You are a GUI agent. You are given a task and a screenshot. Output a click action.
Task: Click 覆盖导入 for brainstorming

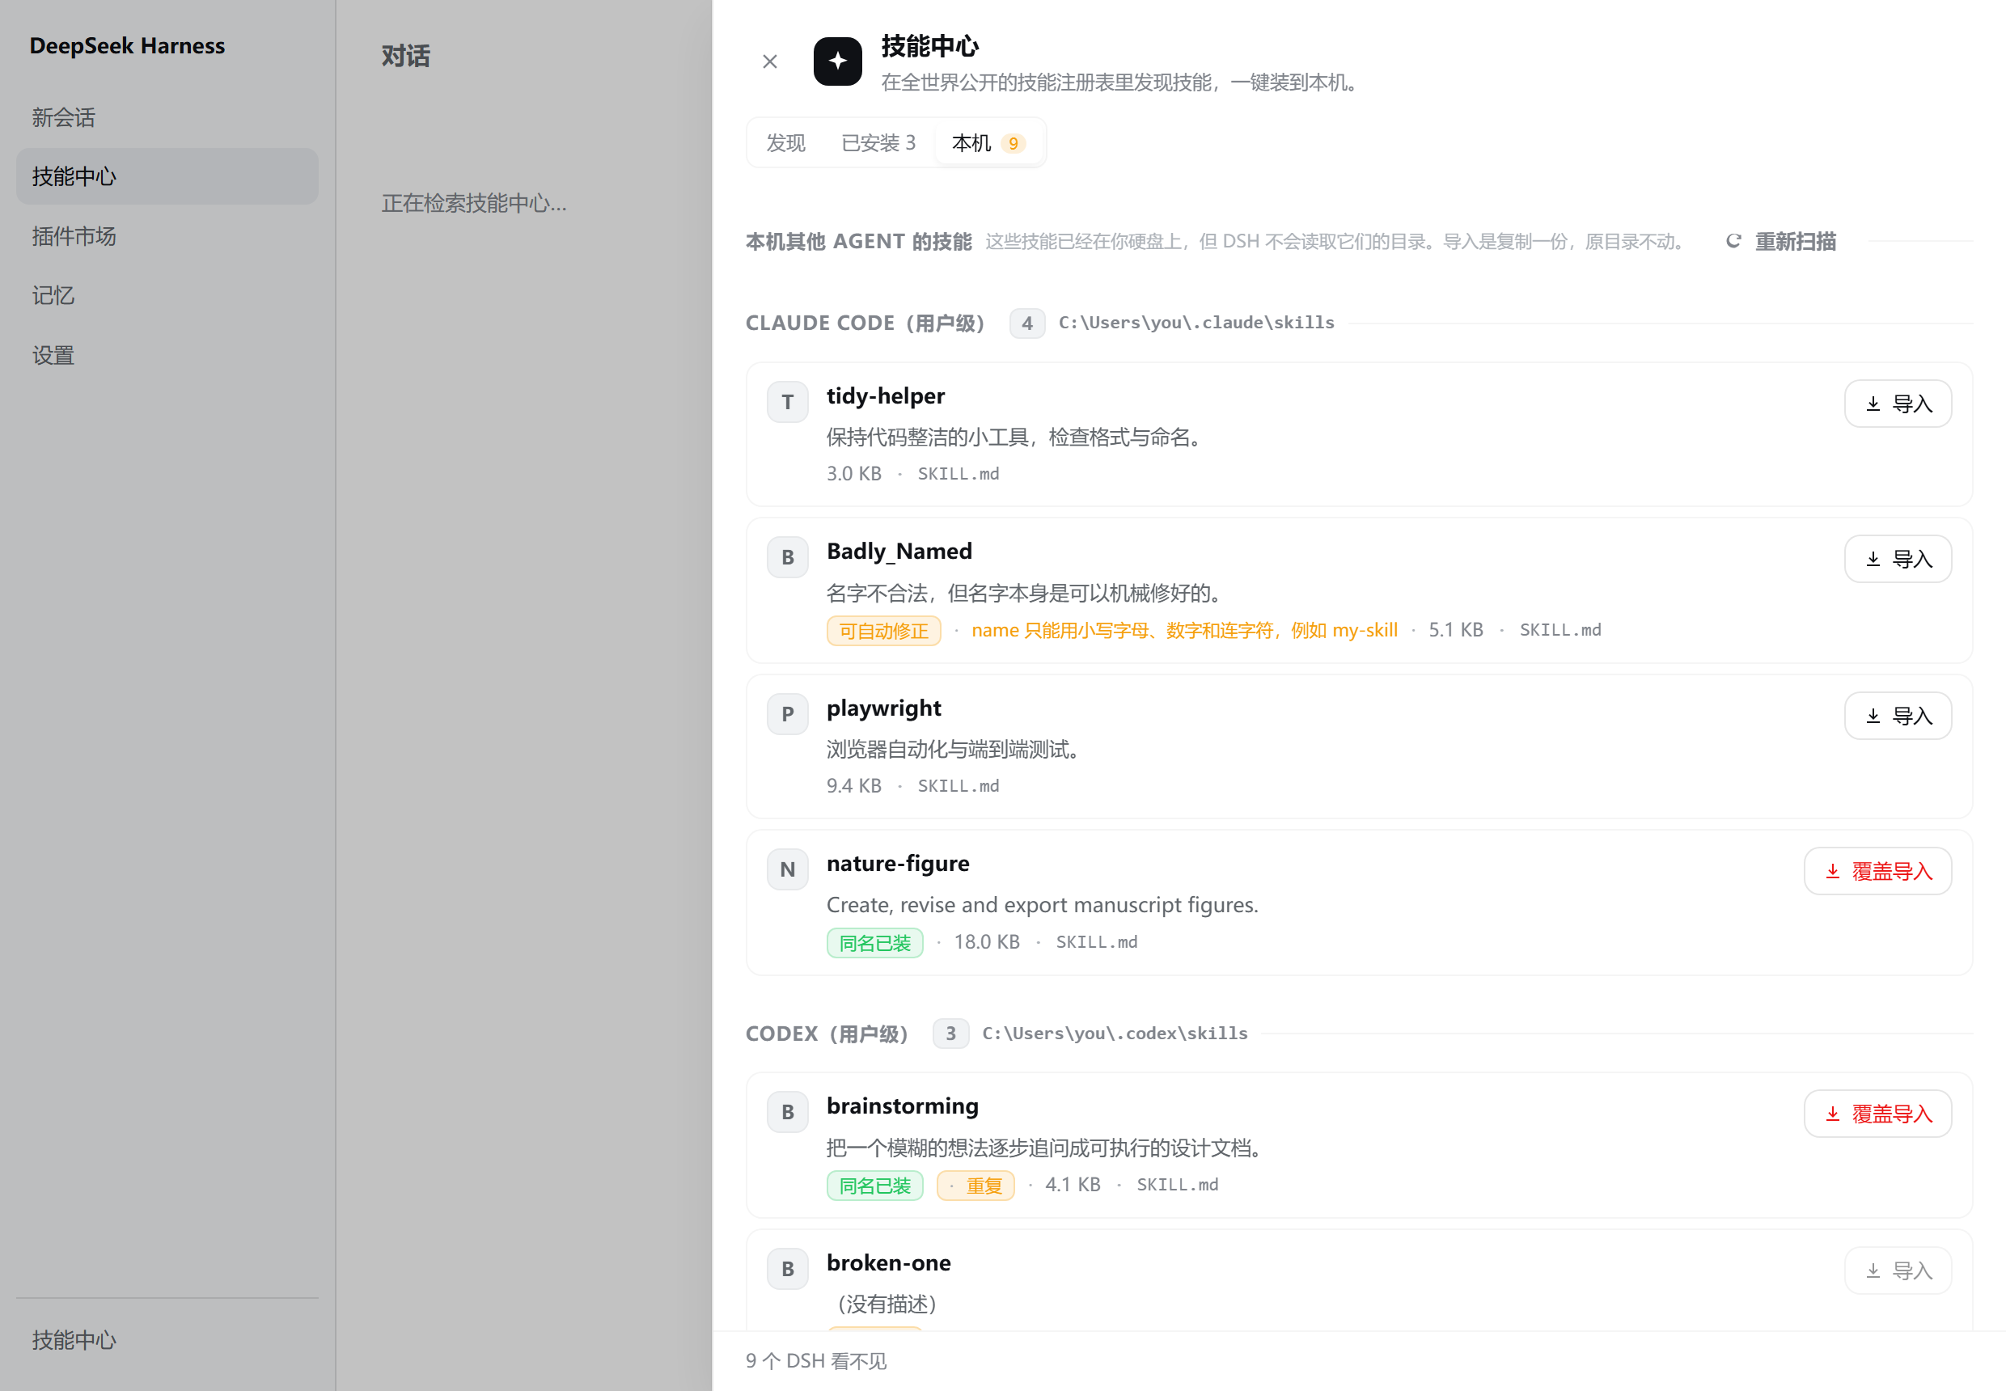click(1878, 1113)
